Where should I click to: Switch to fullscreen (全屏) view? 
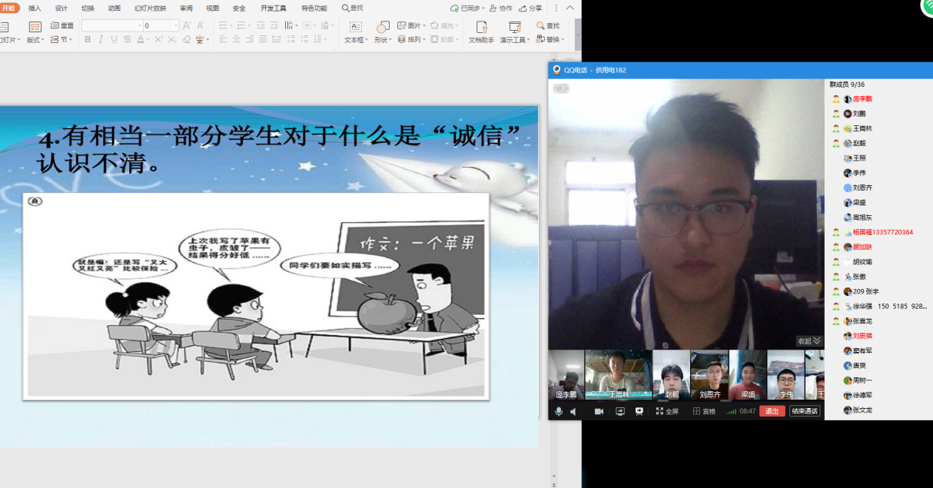667,411
